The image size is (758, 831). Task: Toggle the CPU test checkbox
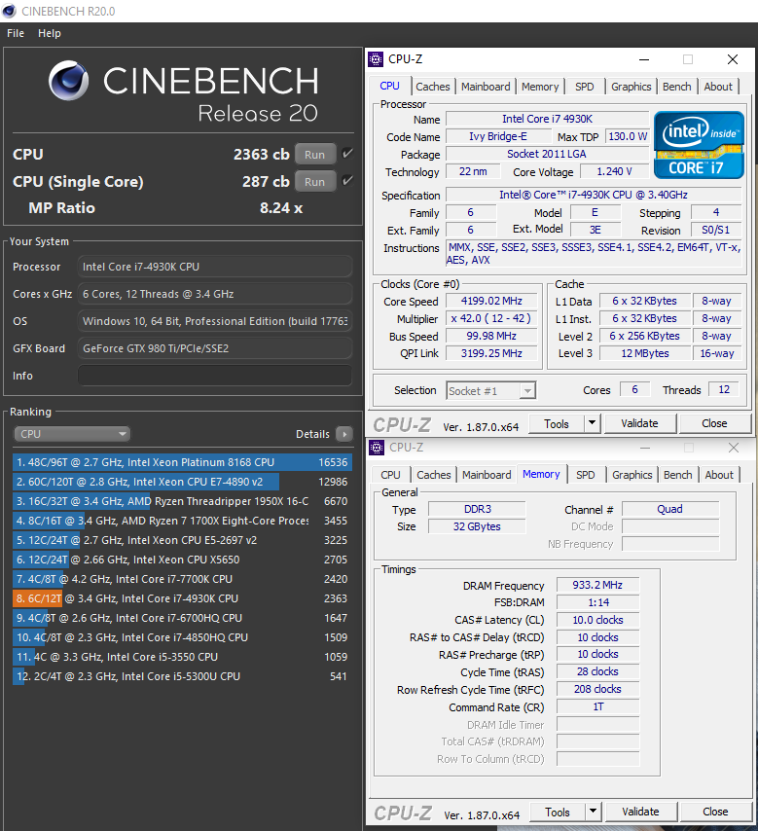[x=347, y=154]
